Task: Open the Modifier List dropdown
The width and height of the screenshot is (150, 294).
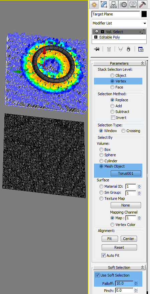Action: pyautogui.click(x=119, y=23)
